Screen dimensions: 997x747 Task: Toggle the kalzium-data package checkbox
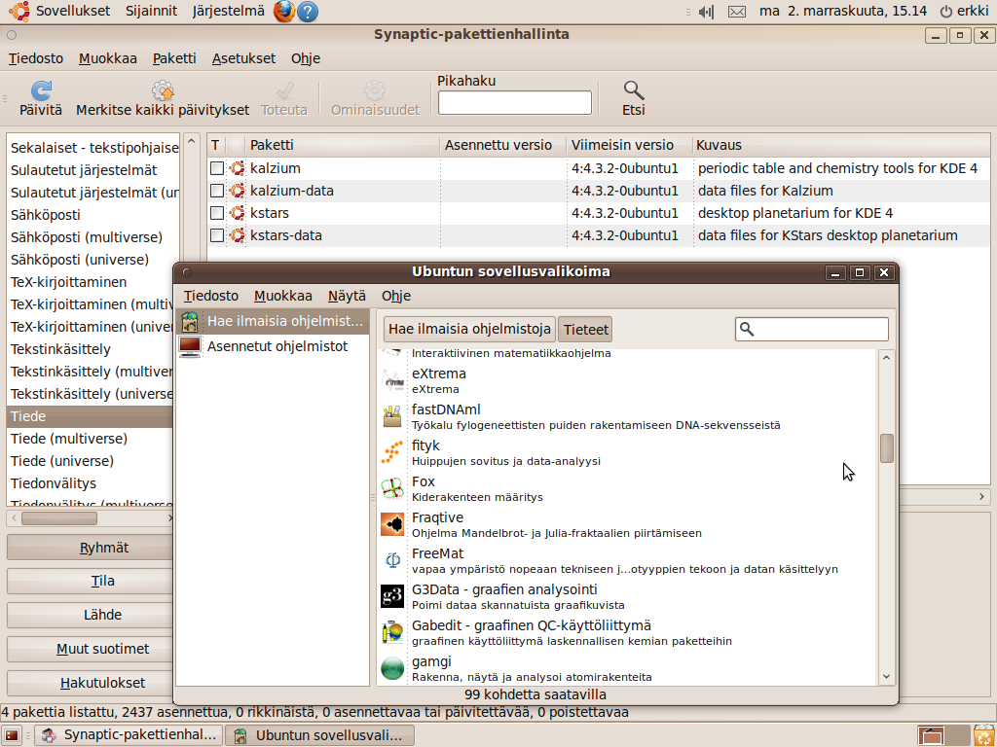(217, 191)
